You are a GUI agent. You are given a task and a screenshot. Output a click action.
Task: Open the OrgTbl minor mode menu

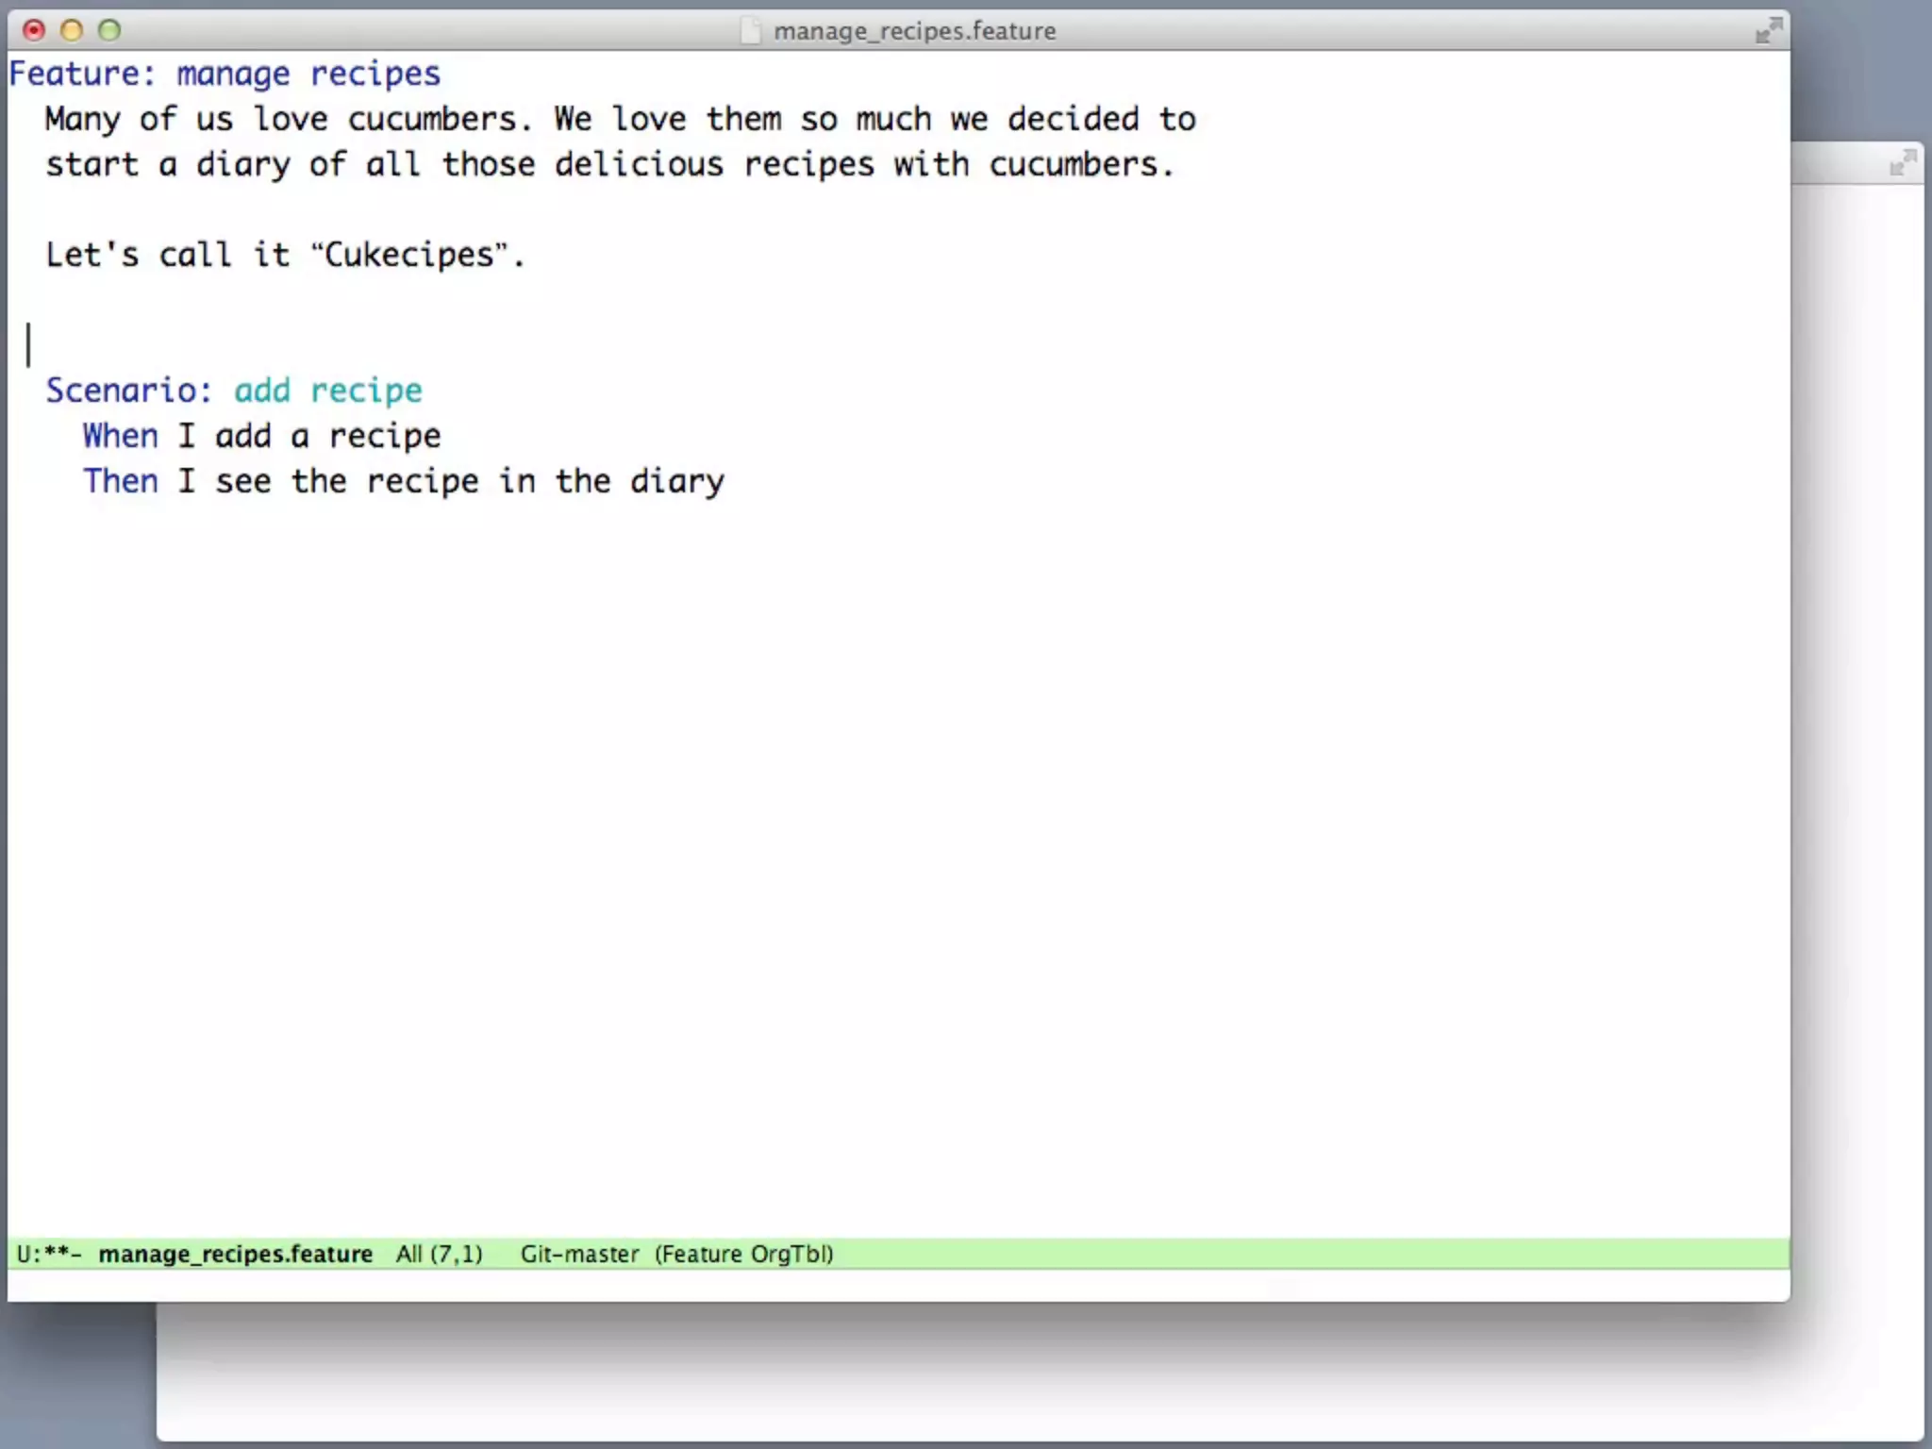pos(789,1254)
